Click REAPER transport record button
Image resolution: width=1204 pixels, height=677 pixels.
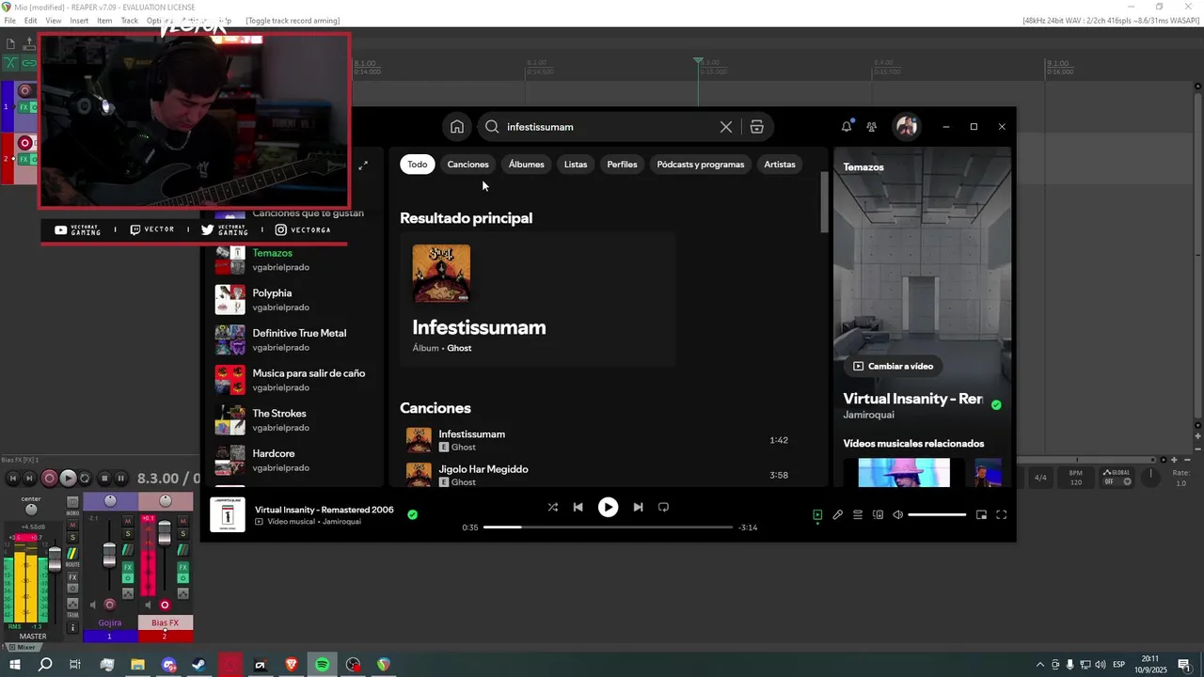click(x=50, y=479)
